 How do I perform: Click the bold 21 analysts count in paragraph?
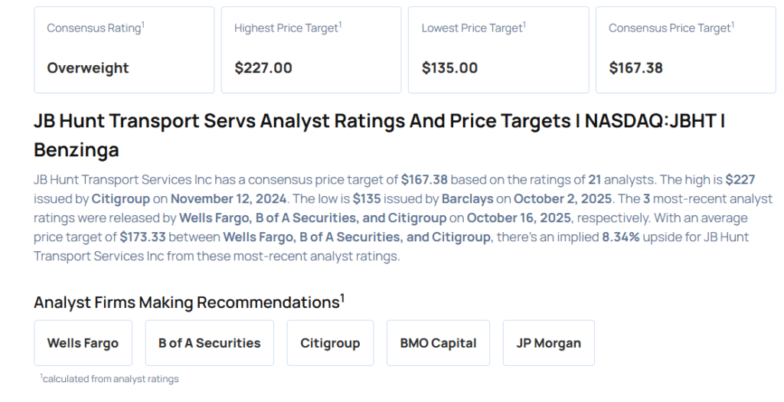point(594,180)
